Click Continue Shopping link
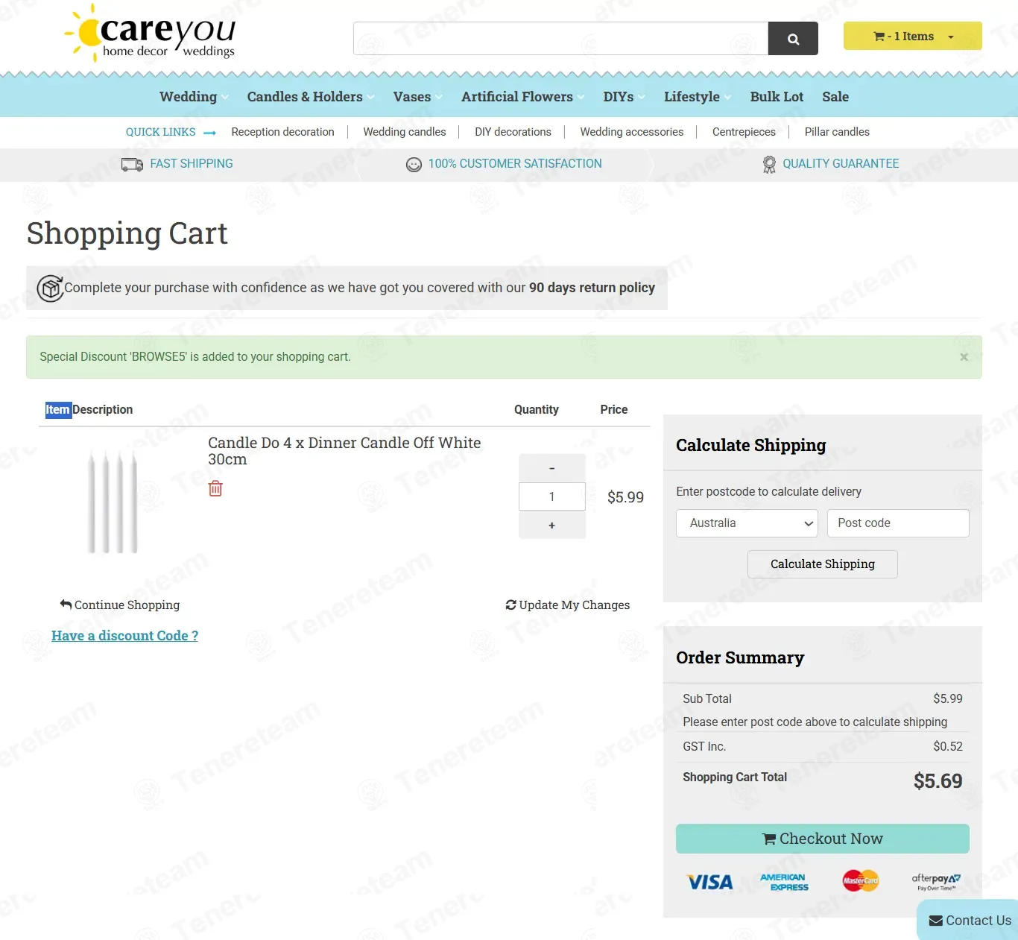Screen dimensions: 1018x940 (x=120, y=605)
